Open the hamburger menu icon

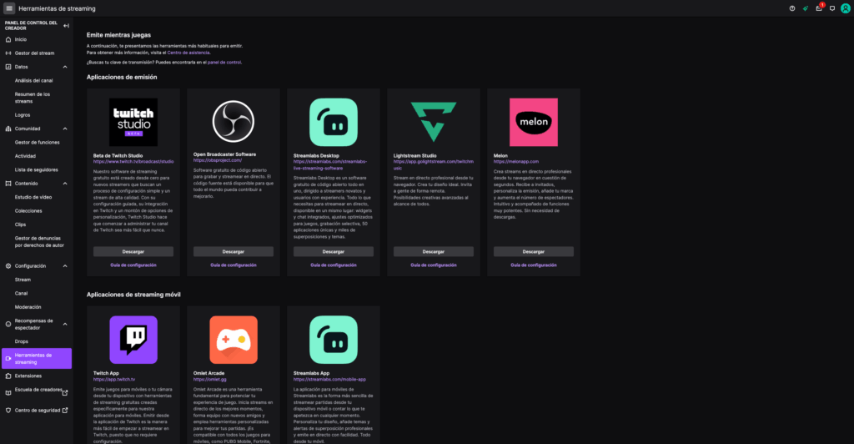(x=8, y=8)
